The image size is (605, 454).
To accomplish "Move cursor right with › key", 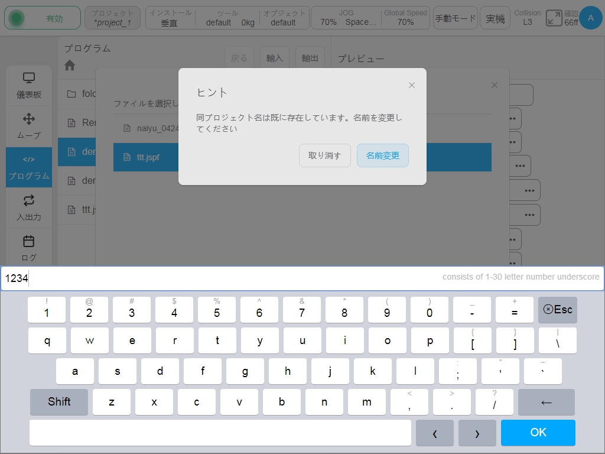I will (477, 432).
